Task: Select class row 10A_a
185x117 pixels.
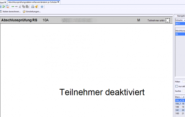Action: click(x=180, y=101)
